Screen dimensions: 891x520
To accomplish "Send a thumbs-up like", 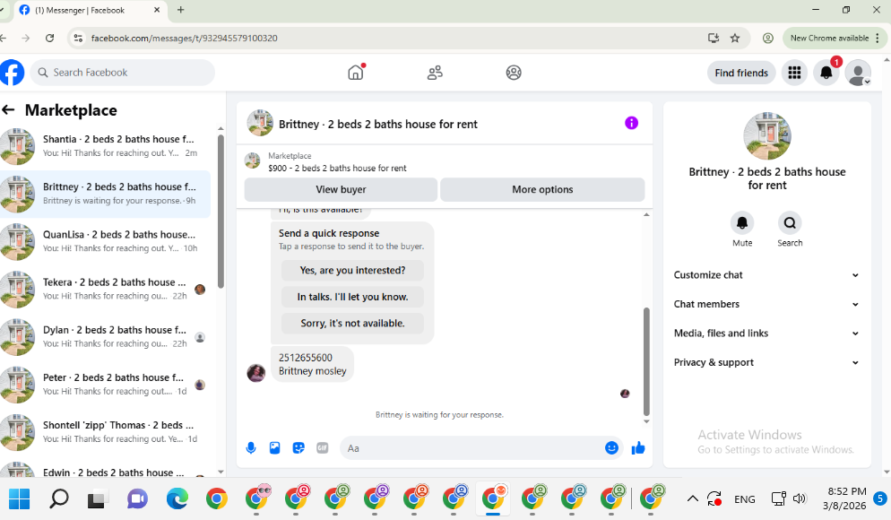I will point(638,447).
